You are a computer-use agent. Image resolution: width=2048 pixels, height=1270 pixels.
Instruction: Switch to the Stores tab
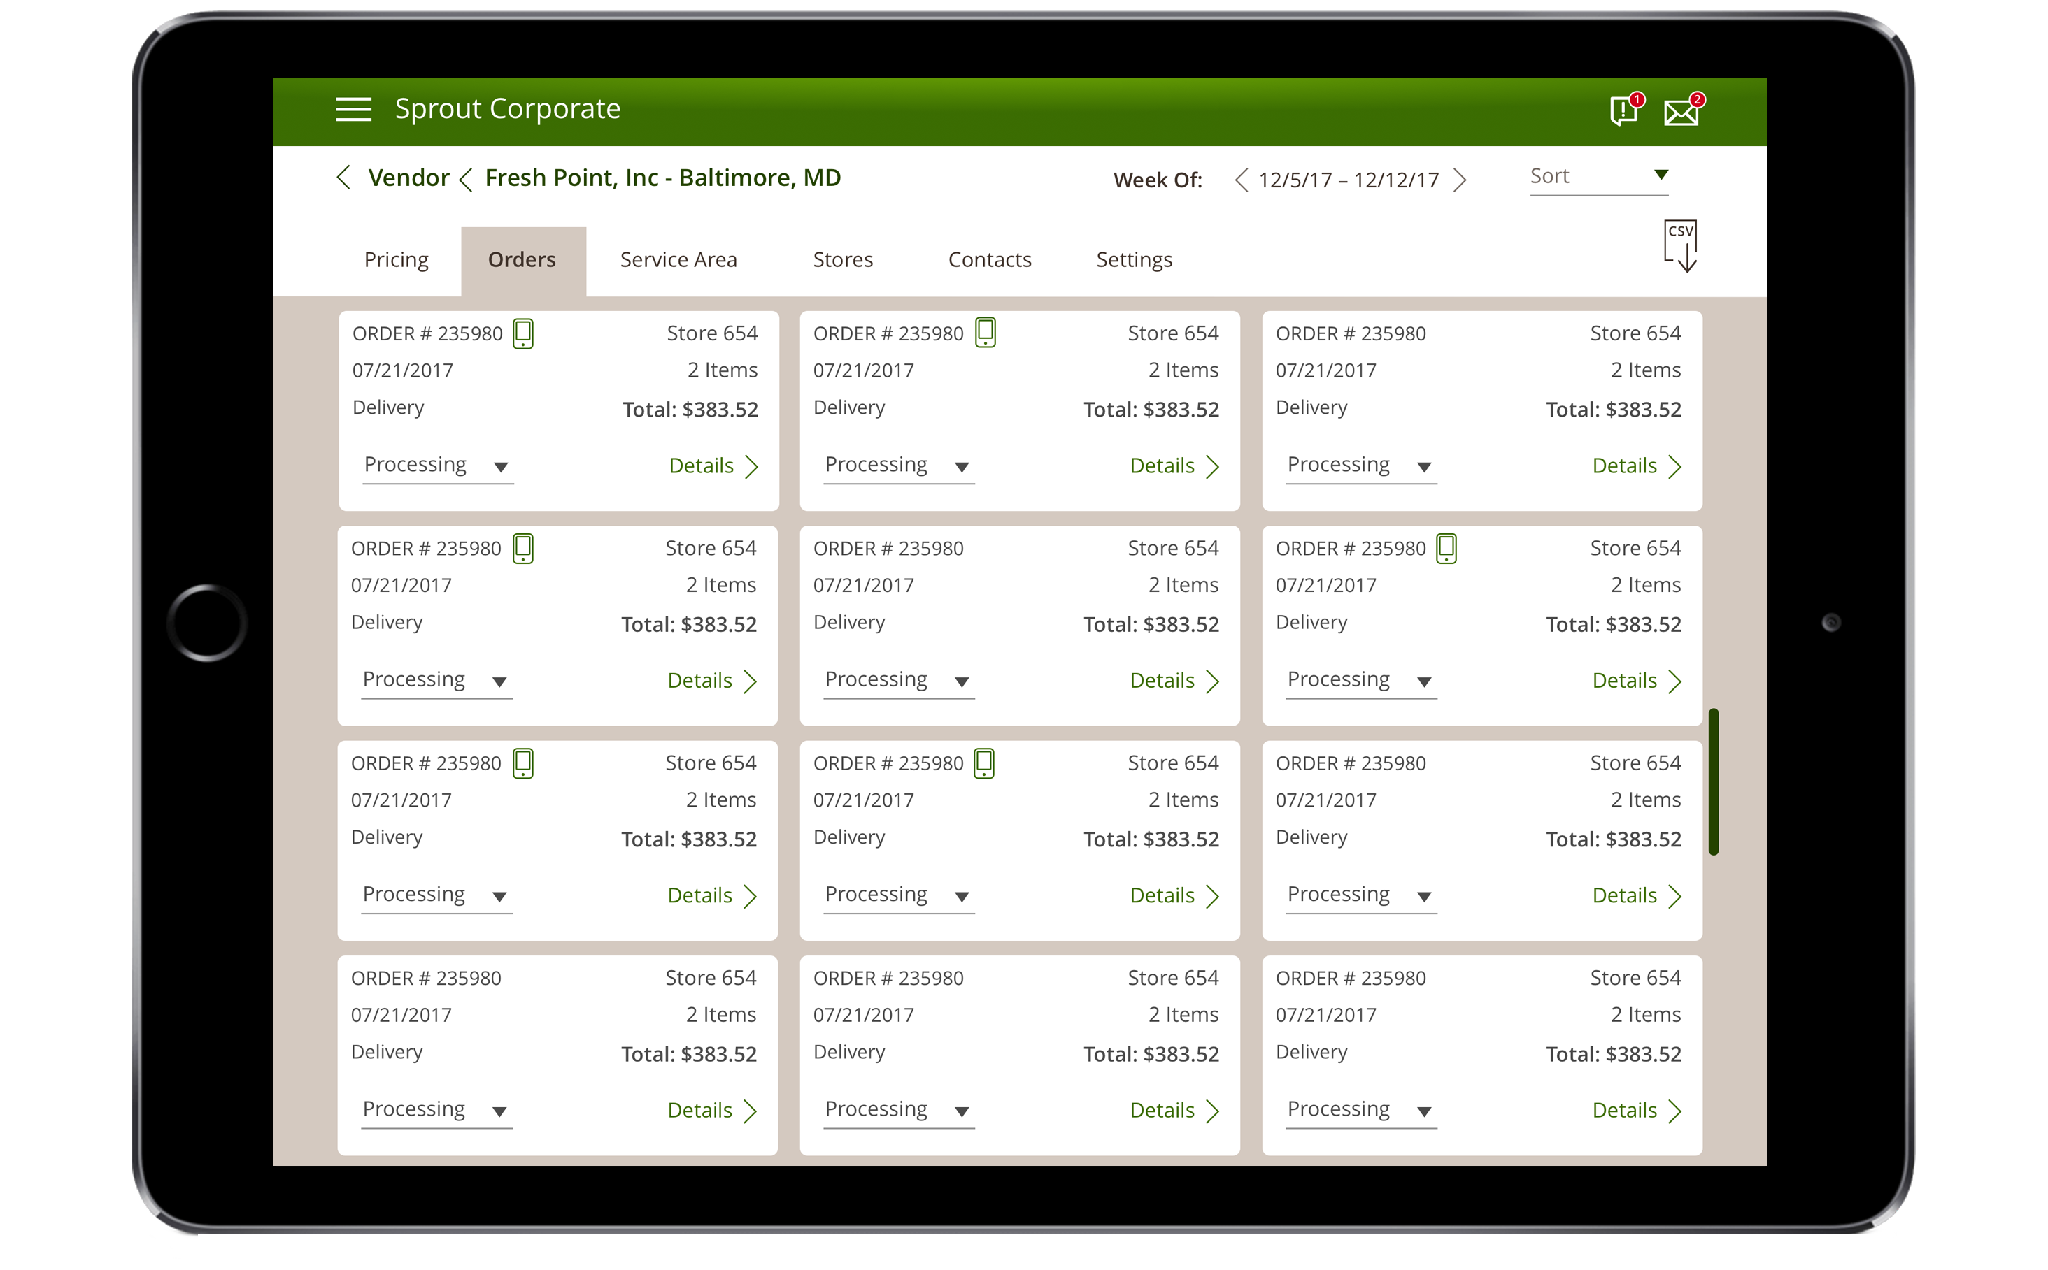843,261
